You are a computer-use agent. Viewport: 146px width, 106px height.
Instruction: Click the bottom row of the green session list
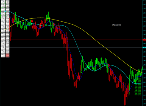pos(138,95)
